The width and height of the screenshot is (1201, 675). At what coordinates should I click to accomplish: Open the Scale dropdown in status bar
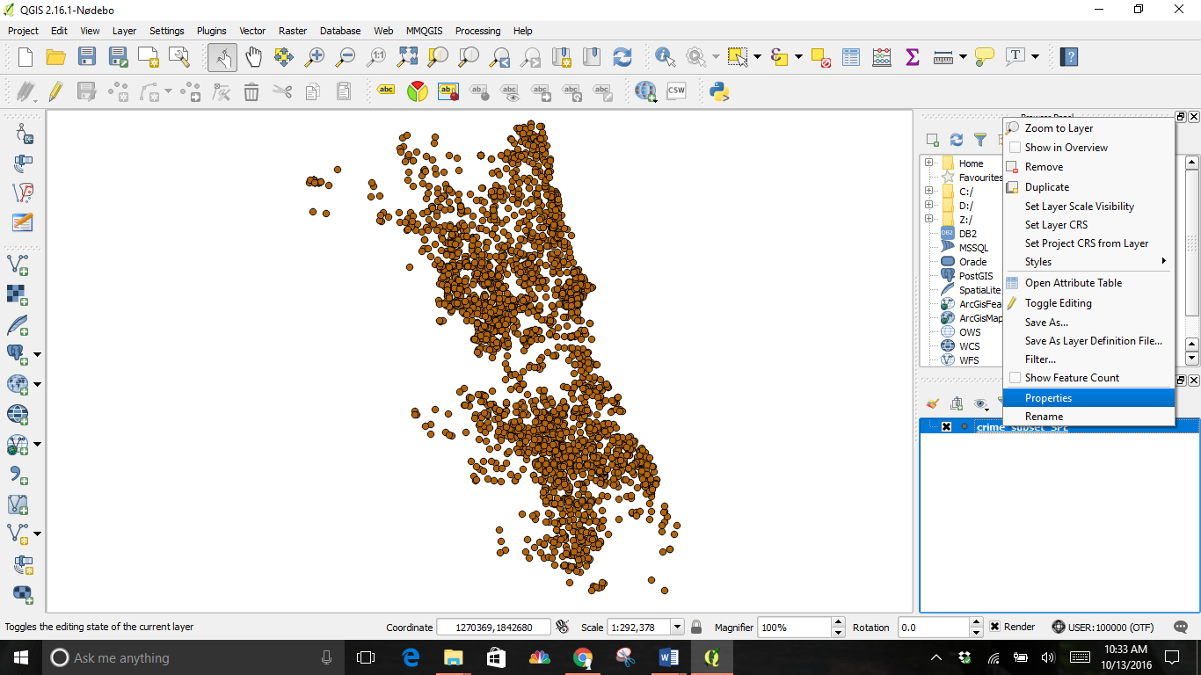click(677, 628)
